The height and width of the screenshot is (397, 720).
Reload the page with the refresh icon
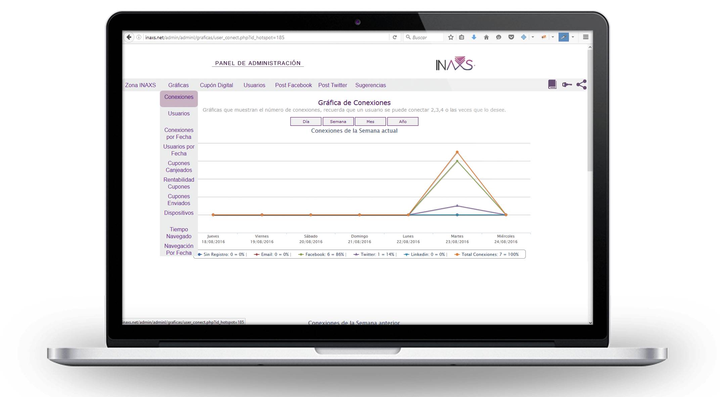[x=395, y=37]
